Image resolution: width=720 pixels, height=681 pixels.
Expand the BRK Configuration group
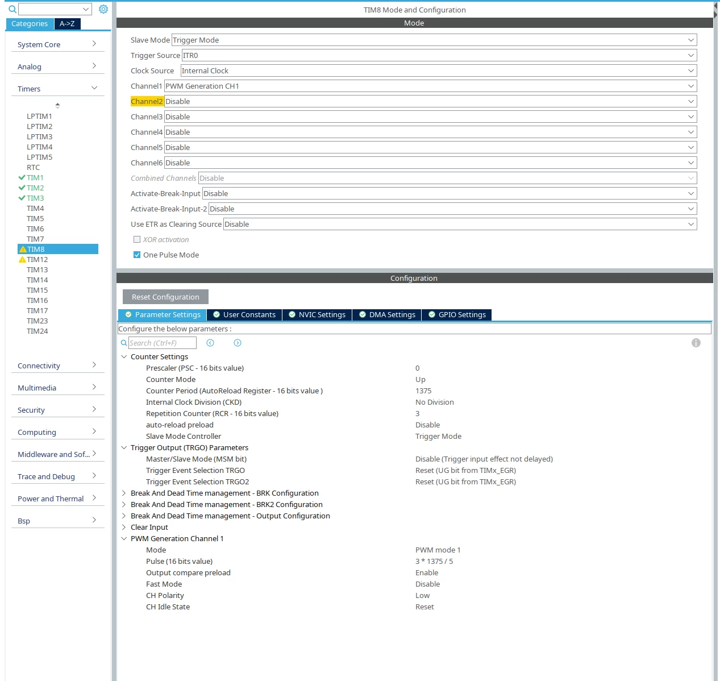pyautogui.click(x=124, y=493)
